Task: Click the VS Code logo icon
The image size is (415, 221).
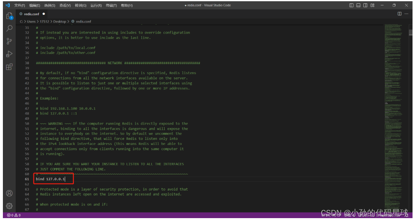Action: pyautogui.click(x=8, y=5)
